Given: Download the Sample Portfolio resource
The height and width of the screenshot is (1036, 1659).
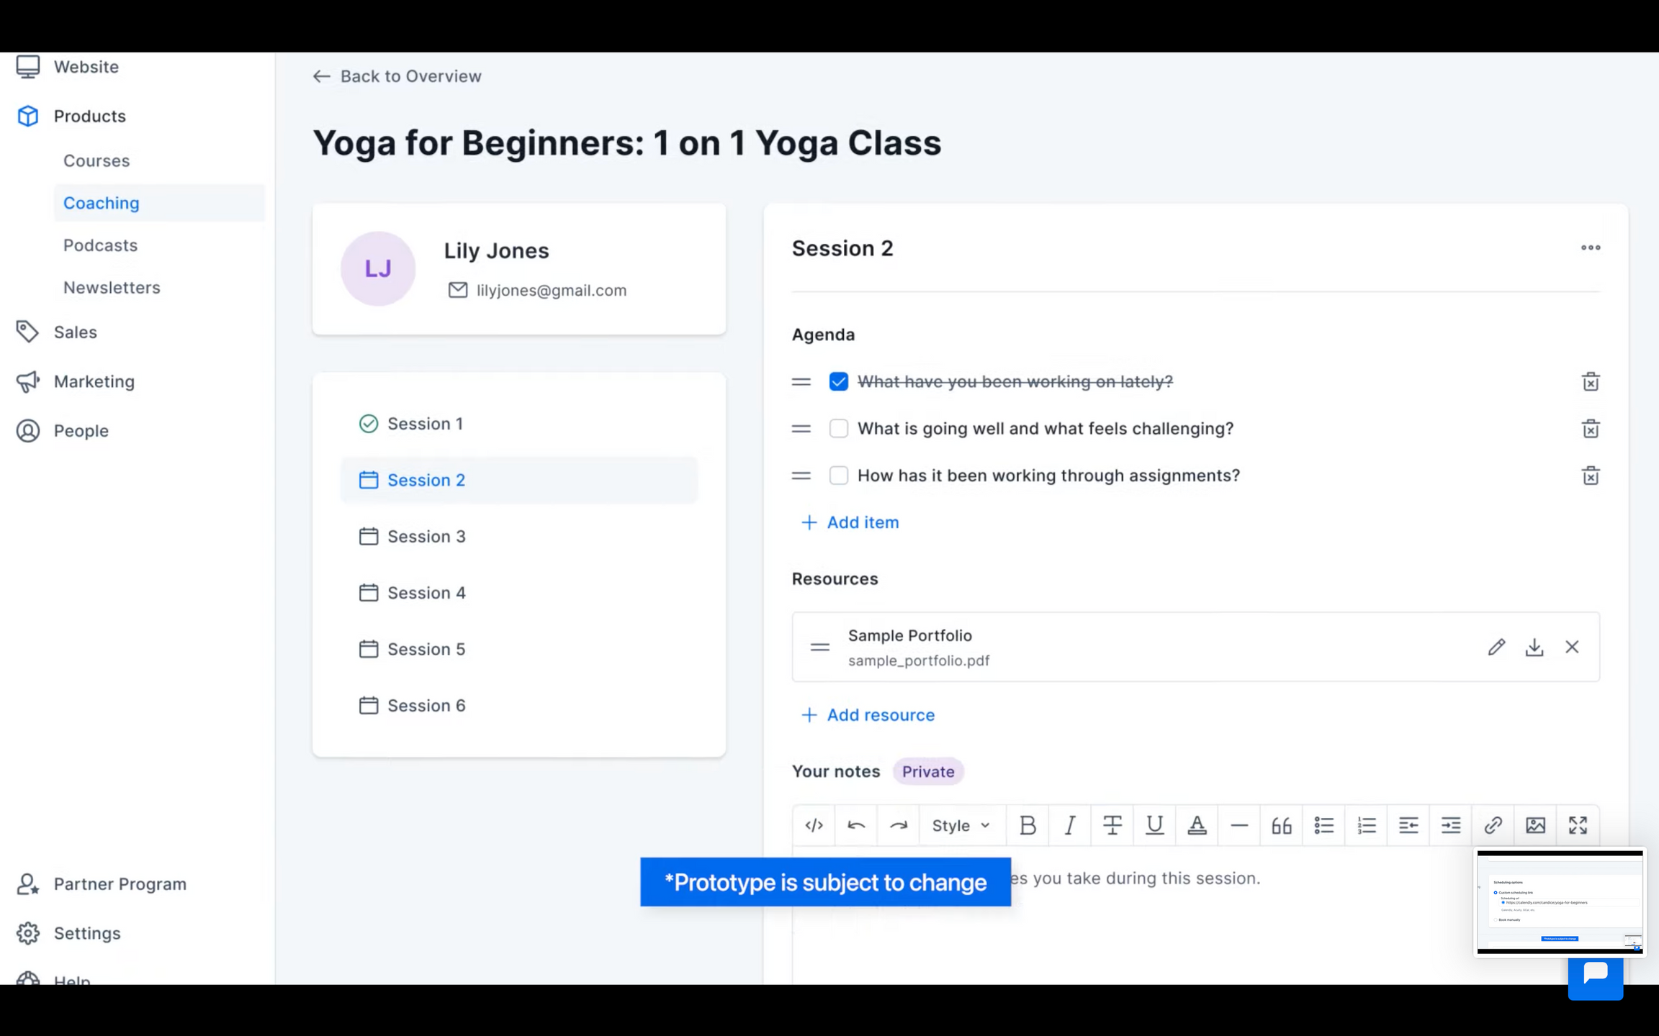Looking at the screenshot, I should click(x=1534, y=647).
